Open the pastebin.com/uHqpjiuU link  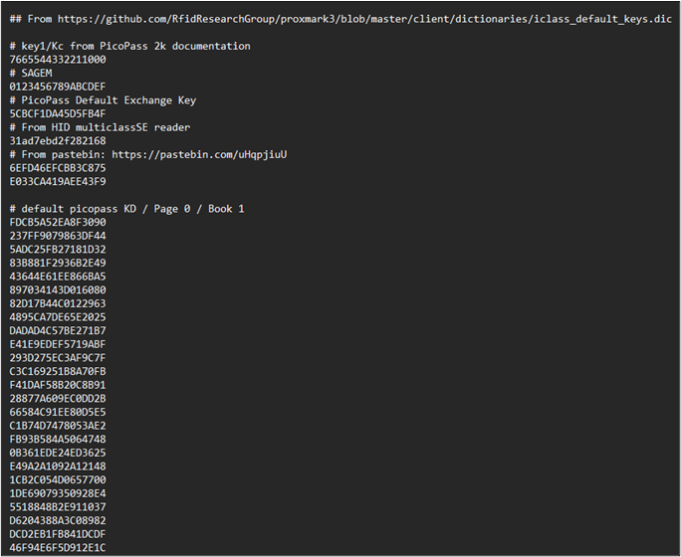point(199,154)
